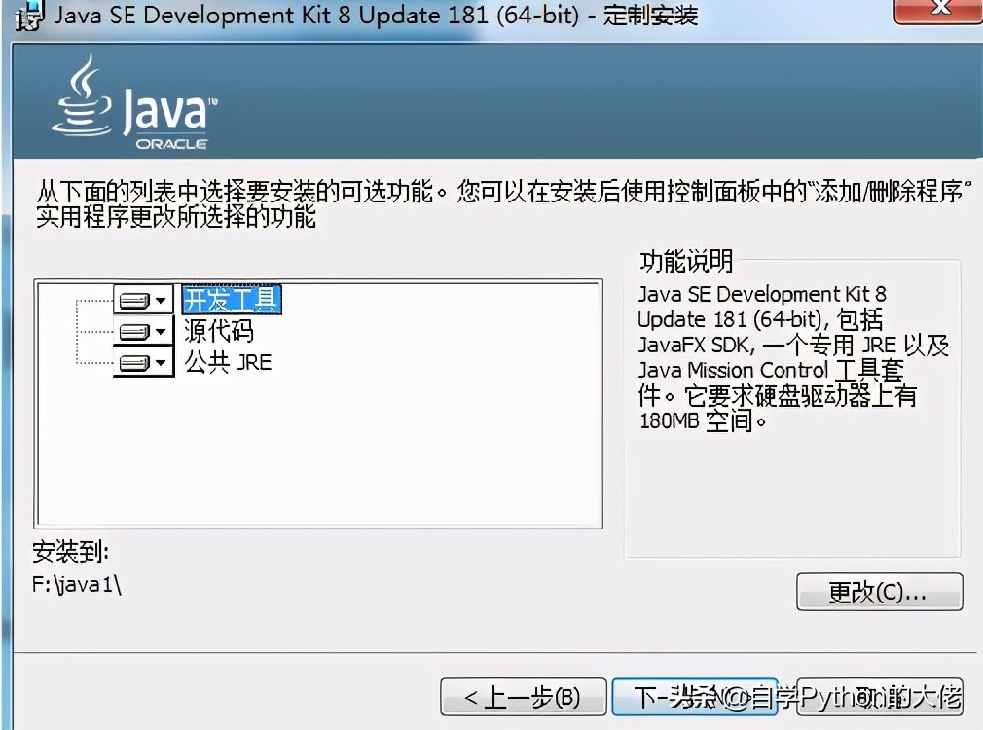The image size is (983, 730).
Task: Open the drive icon dropdown for 公共 JRE
Action: [143, 362]
